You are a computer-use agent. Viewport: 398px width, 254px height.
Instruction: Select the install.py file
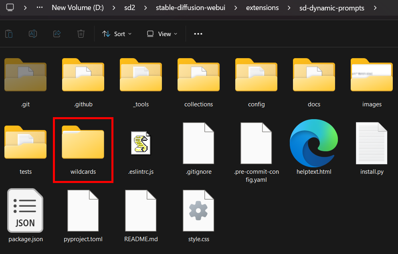pos(372,149)
